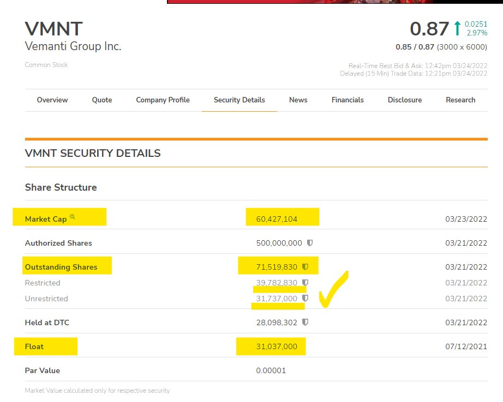Click the Float label
The image size is (503, 402).
pos(34,346)
